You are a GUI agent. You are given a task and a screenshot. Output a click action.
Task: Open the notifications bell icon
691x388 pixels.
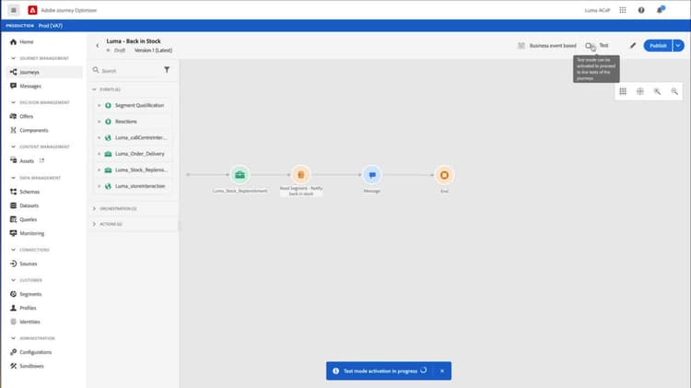(x=660, y=10)
